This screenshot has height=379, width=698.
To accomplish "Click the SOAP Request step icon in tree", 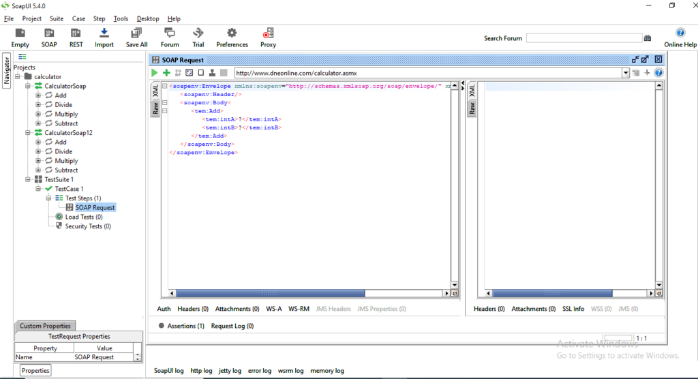I will pyautogui.click(x=70, y=207).
